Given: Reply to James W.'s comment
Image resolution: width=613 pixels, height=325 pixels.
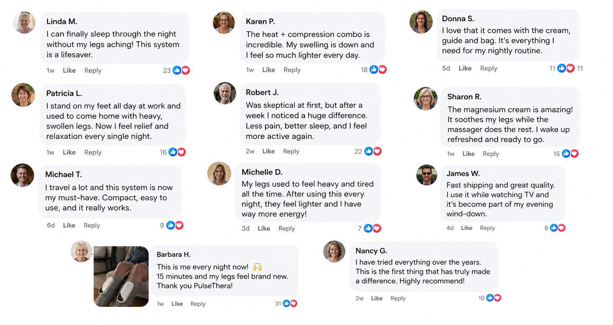Looking at the screenshot, I should point(487,228).
